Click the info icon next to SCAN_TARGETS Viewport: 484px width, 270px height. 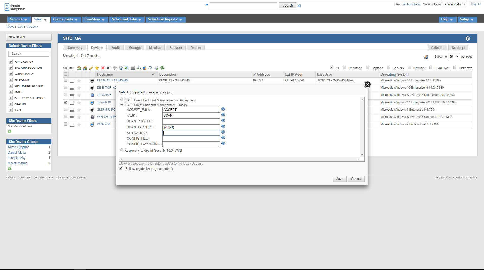[x=223, y=126]
